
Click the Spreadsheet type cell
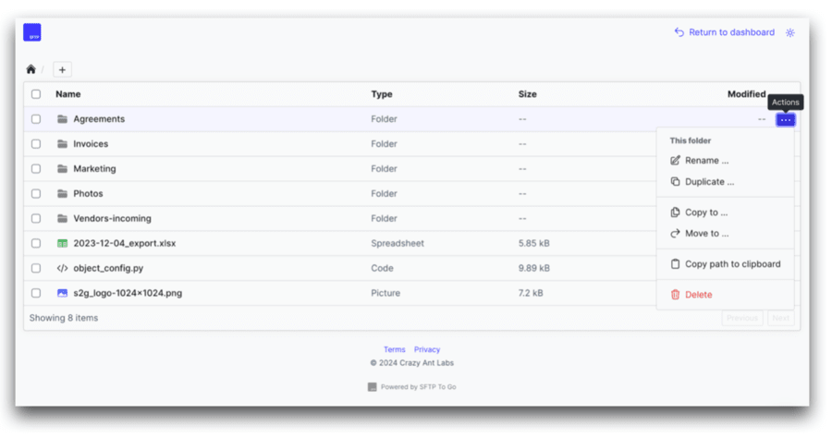pyautogui.click(x=398, y=243)
